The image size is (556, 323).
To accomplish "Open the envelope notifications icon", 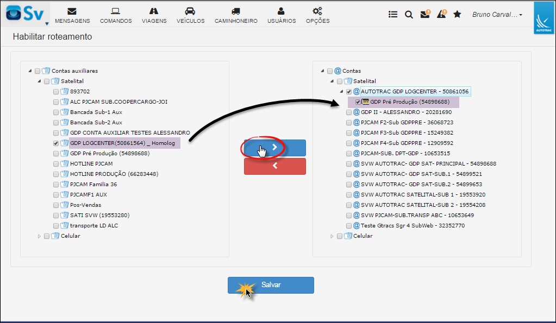I will (425, 14).
